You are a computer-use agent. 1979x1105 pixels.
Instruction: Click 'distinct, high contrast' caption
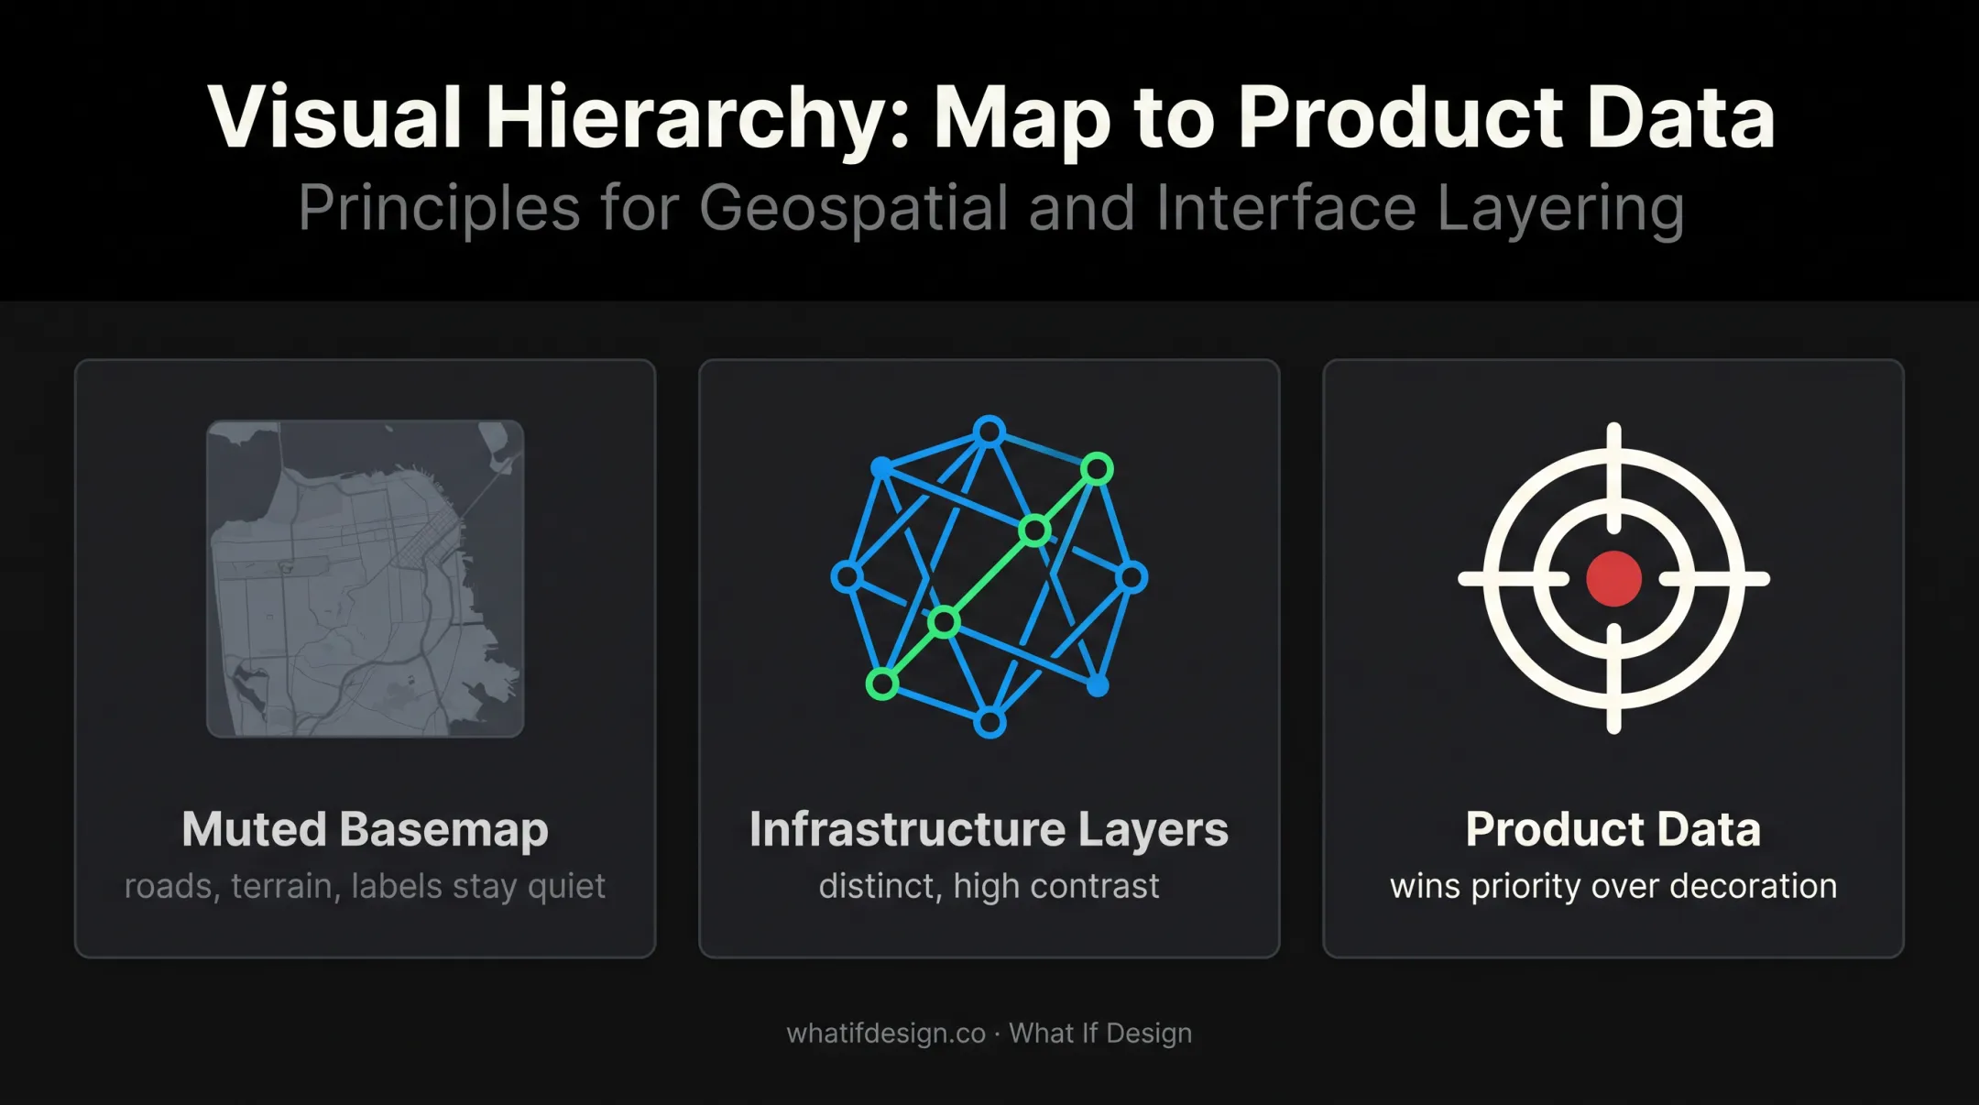(989, 886)
